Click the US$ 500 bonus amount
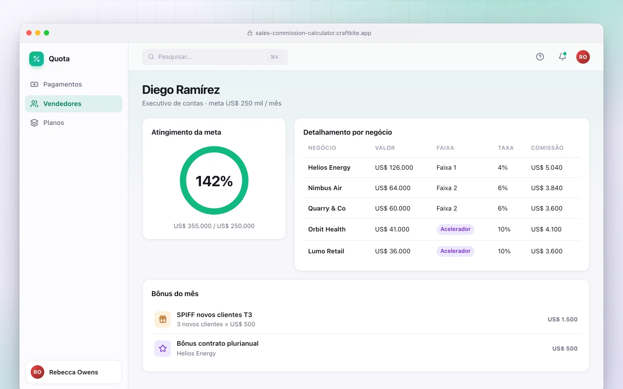 [565, 349]
